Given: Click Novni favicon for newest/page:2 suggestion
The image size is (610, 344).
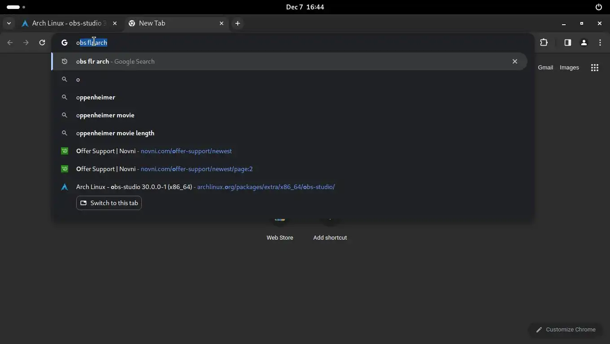Looking at the screenshot, I should [65, 169].
